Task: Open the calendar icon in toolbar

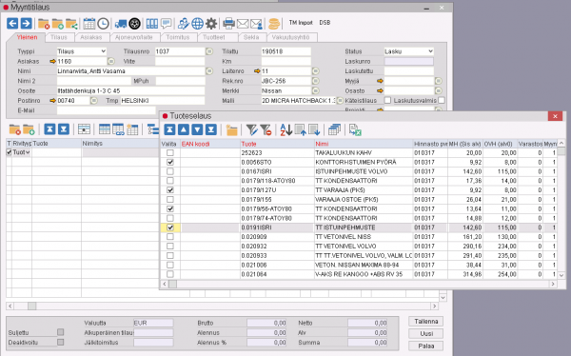Action: 89,24
